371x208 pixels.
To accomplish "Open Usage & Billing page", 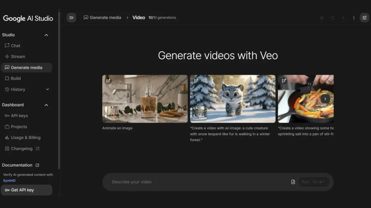I will click(x=25, y=138).
